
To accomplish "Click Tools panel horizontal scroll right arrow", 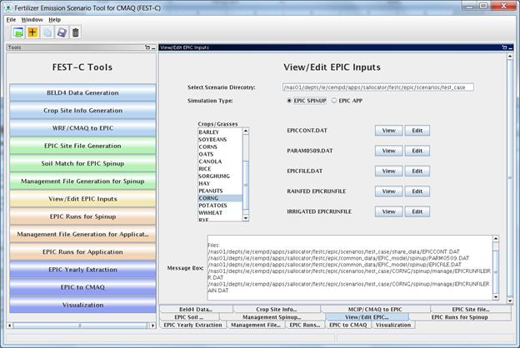I will pyautogui.click(x=152, y=326).
